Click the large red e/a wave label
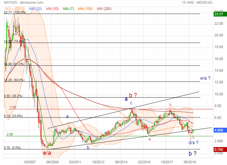This screenshot has width=227, height=165. click(x=47, y=153)
